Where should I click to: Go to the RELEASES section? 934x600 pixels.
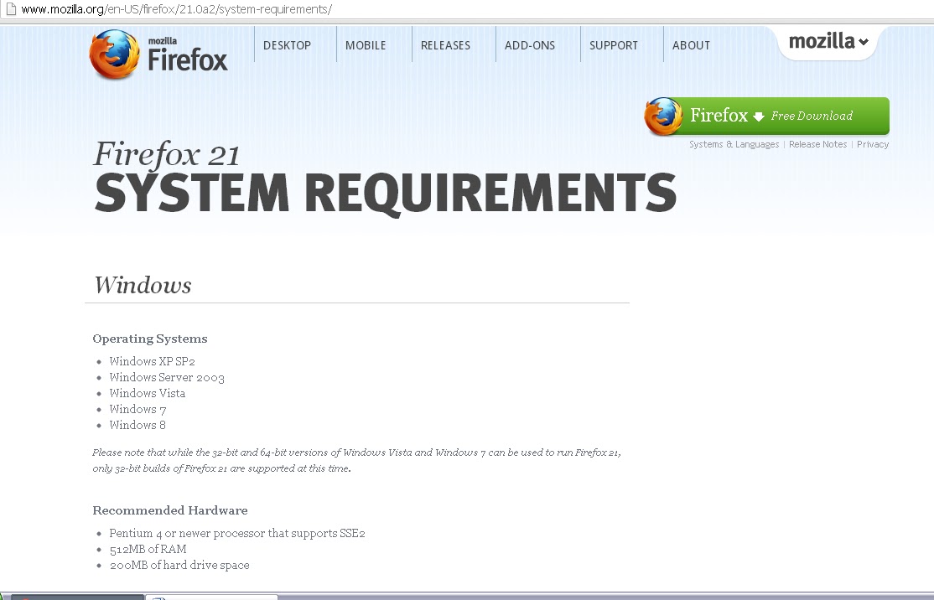(x=445, y=45)
